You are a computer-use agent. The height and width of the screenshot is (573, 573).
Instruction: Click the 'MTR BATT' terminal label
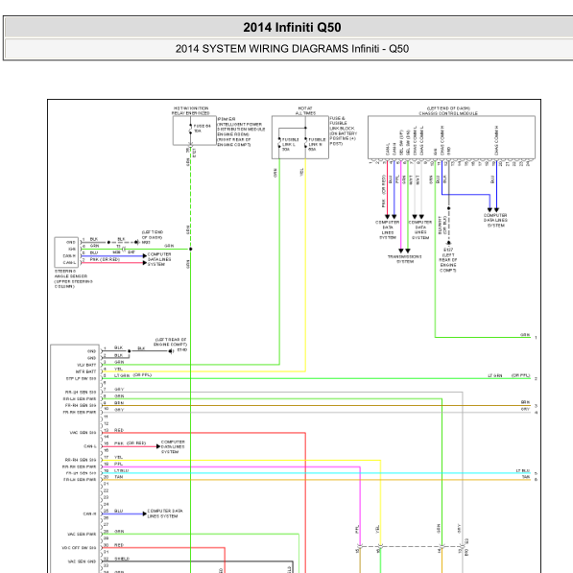point(85,371)
